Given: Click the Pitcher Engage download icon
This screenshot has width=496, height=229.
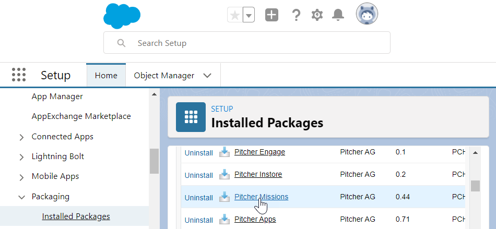Looking at the screenshot, I should 224,152.
